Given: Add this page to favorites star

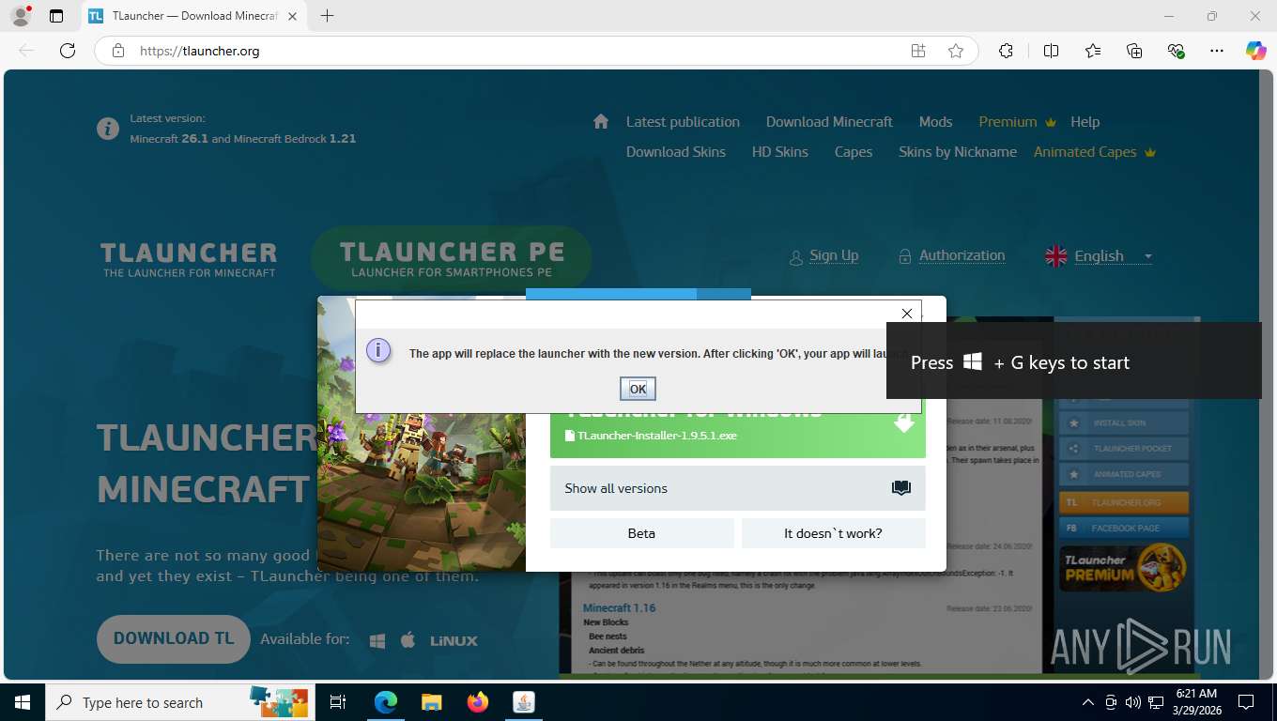Looking at the screenshot, I should pos(956,51).
